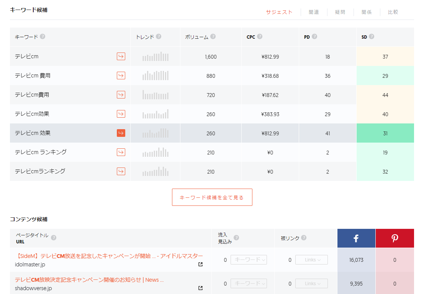Click SD value 19 cell

[x=385, y=153]
